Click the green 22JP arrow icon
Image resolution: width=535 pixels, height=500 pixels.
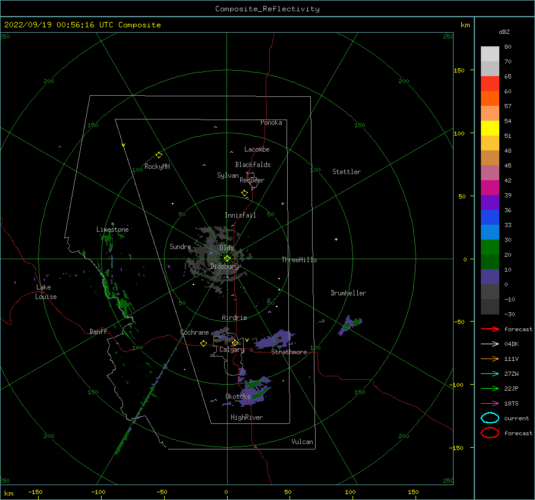tap(490, 388)
